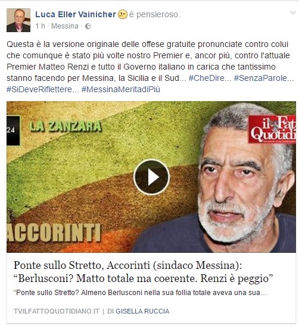This screenshot has width=299, height=329.
Task: Click the ACCORINTI caption on the video
Action: [x=54, y=233]
